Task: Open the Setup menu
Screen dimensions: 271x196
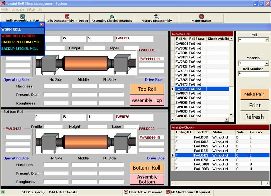Action: coord(31,10)
